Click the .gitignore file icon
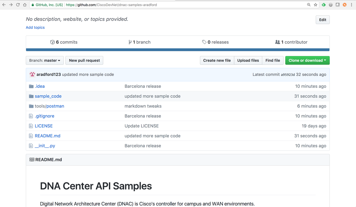Screen dimensions: 356x207 (x=31, y=116)
